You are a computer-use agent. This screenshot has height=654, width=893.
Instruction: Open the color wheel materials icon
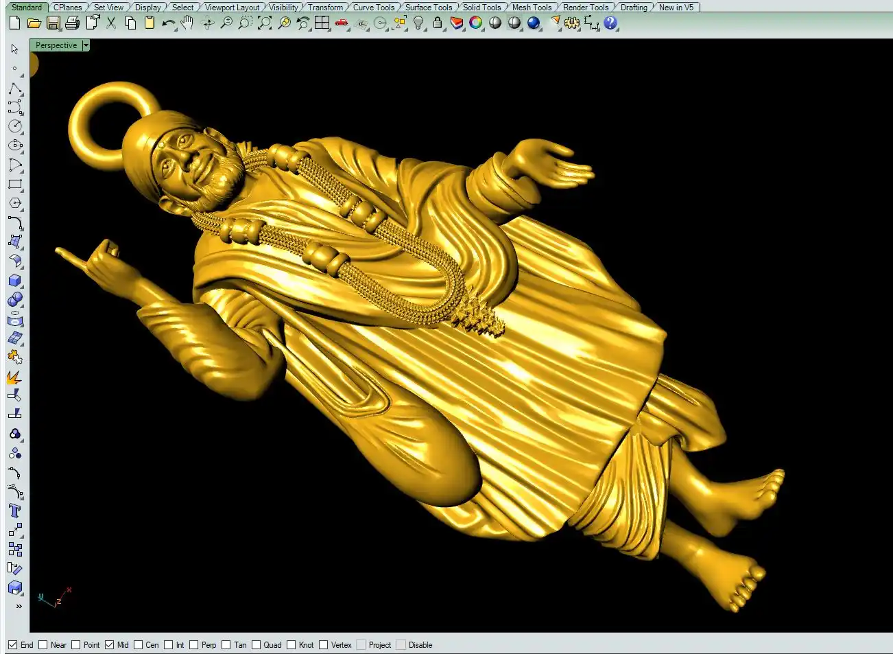475,23
